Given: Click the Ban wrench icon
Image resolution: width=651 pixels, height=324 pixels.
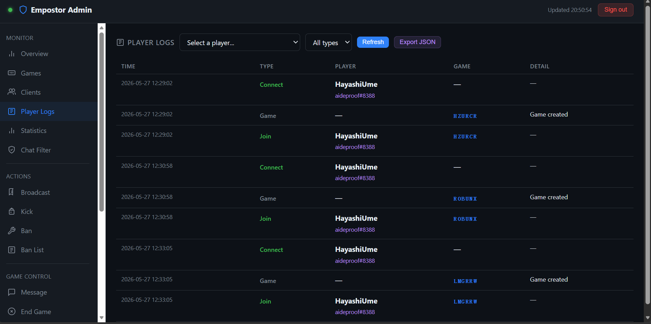Looking at the screenshot, I should click(x=12, y=231).
